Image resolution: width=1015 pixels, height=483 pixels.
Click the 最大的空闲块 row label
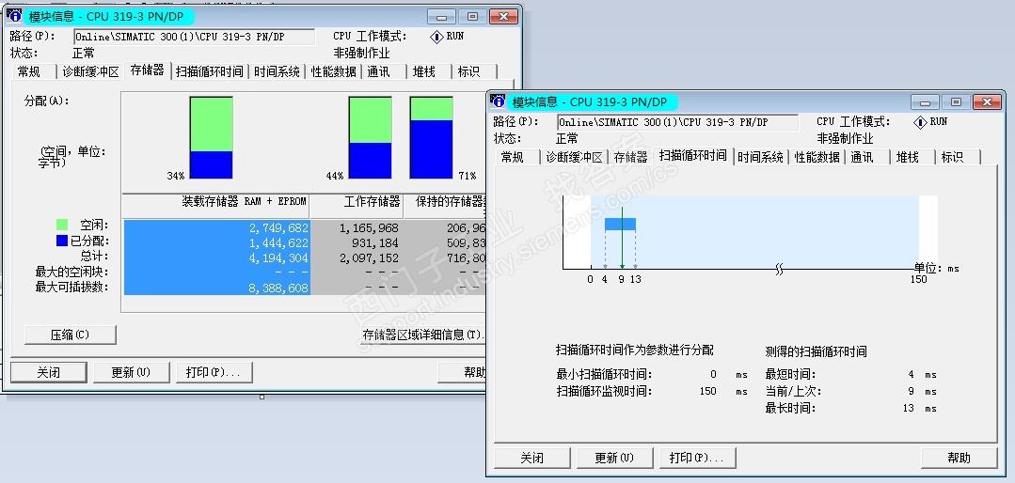[x=71, y=273]
